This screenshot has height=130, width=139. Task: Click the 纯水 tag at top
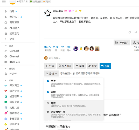[47, 2]
